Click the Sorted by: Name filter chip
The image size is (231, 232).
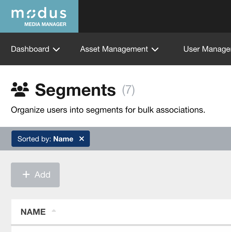coord(45,139)
